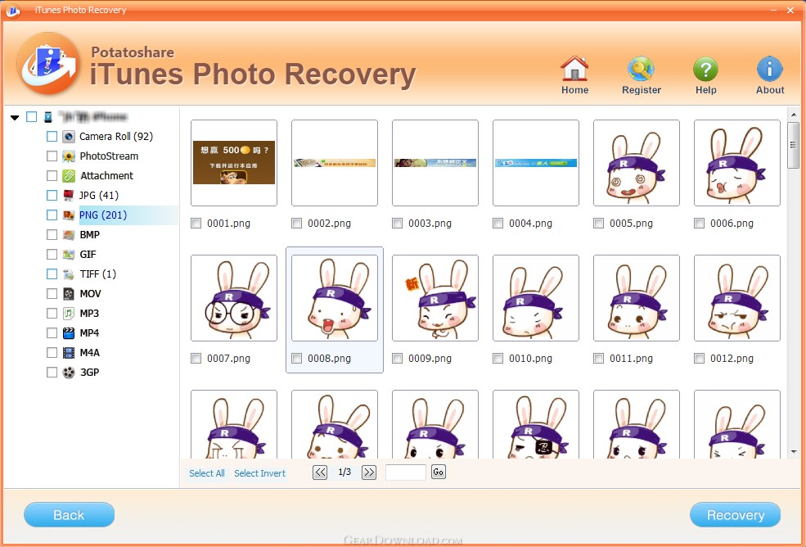806x547 pixels.
Task: Click the scrollbar down arrow
Action: point(793,451)
